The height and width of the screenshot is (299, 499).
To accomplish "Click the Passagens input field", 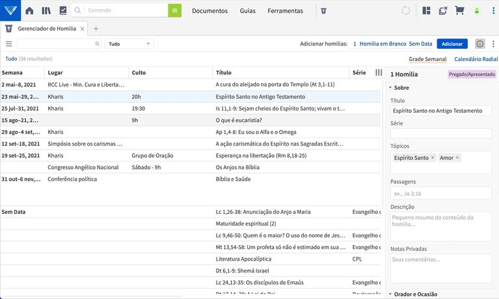I will coord(440,194).
